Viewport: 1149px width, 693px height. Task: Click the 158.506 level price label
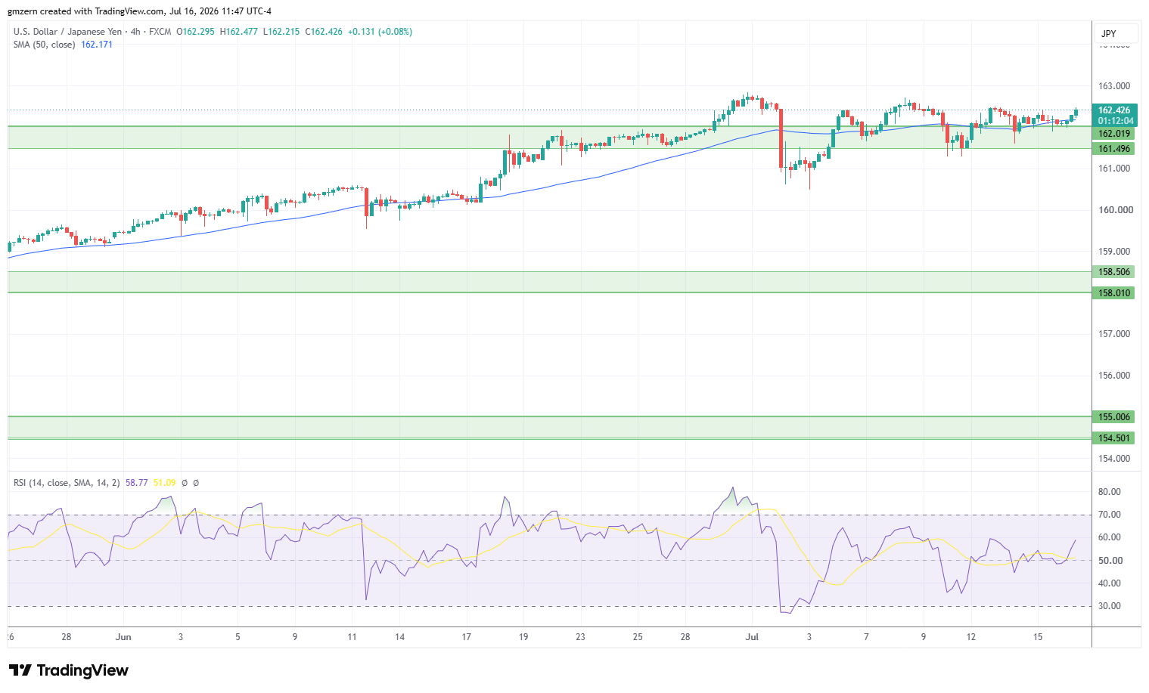1113,272
